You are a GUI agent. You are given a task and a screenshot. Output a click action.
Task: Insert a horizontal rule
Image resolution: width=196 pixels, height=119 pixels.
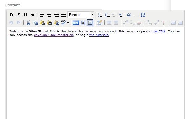pyautogui.click(x=136, y=15)
